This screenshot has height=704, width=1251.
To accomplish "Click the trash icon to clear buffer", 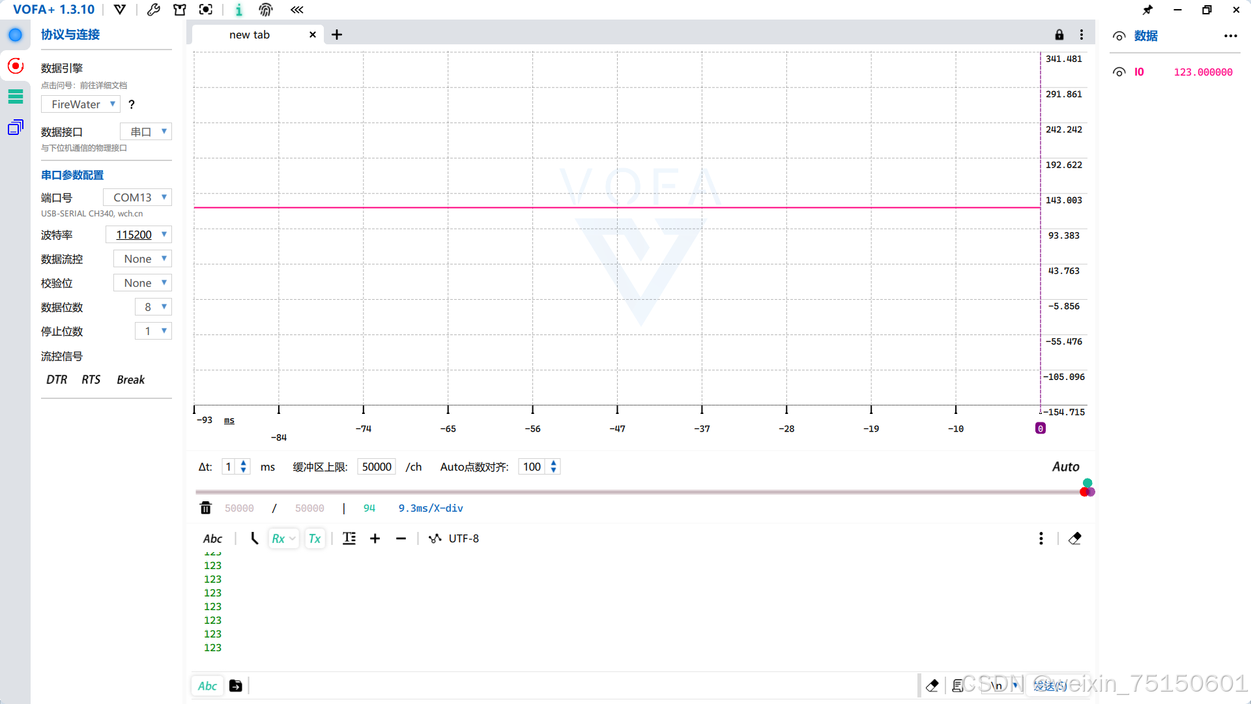I will [x=206, y=508].
